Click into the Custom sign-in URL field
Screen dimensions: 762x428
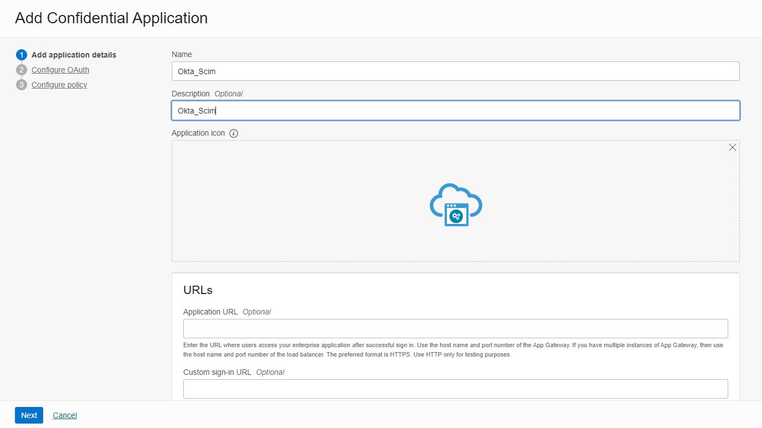click(x=456, y=389)
